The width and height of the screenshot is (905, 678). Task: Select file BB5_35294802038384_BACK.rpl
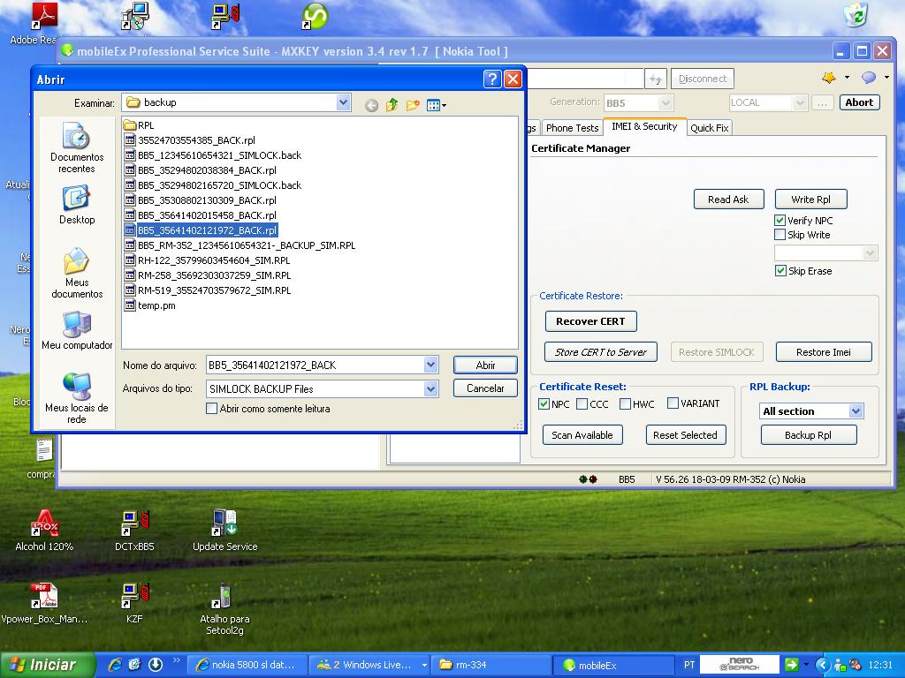pyautogui.click(x=207, y=170)
